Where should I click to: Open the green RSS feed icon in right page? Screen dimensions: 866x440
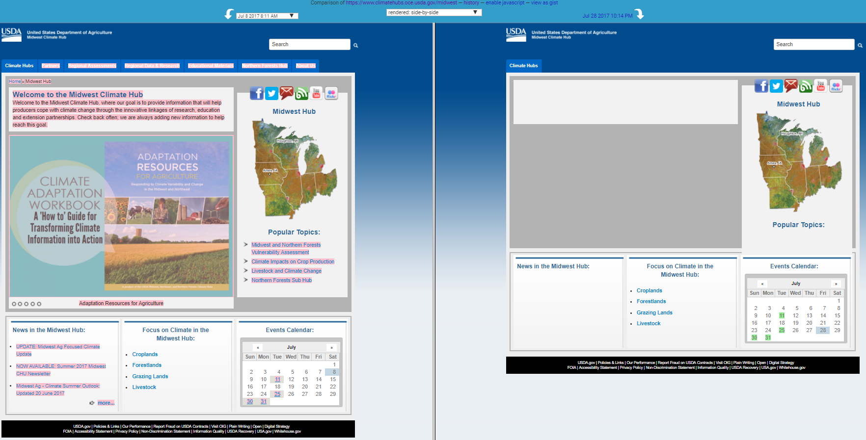[806, 86]
